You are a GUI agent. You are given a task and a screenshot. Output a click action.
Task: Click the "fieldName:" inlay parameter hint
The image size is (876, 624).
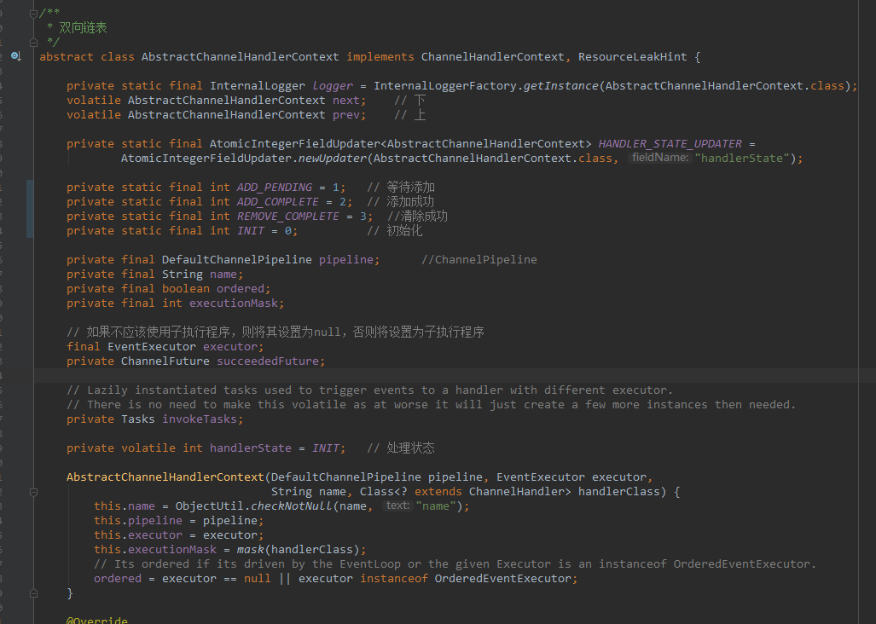pyautogui.click(x=660, y=158)
